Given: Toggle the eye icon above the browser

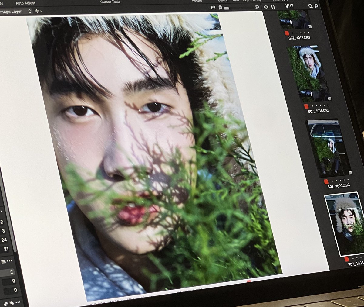Looking at the screenshot, I should pos(266,7).
